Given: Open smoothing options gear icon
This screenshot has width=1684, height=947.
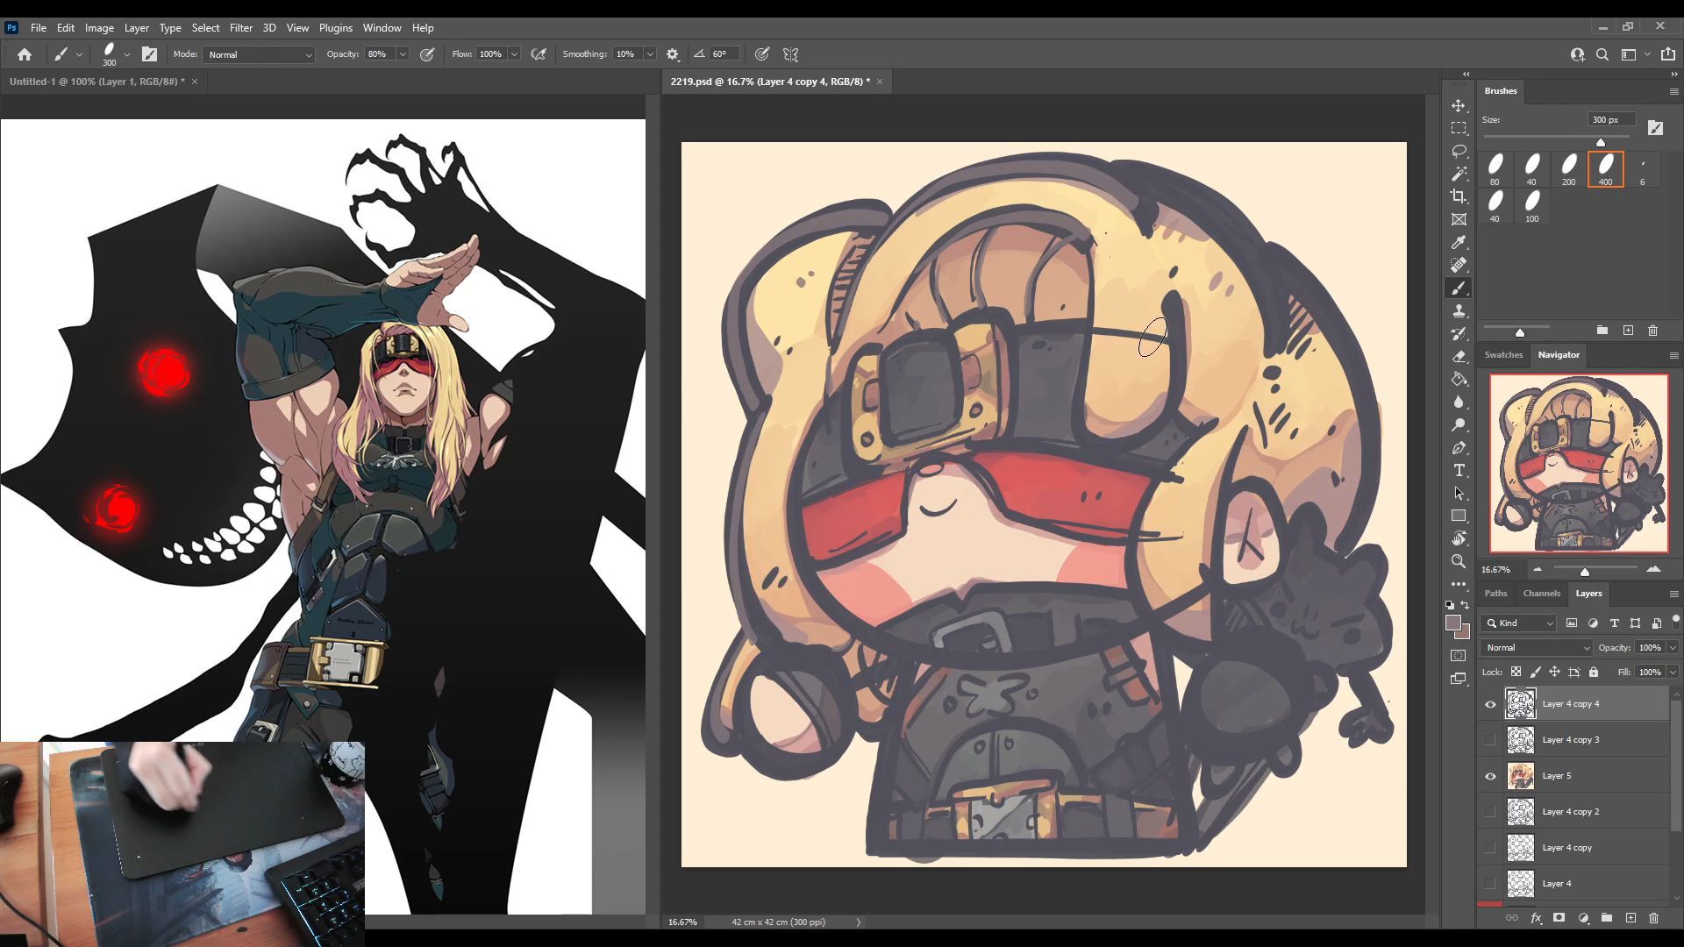Looking at the screenshot, I should pos(673,54).
